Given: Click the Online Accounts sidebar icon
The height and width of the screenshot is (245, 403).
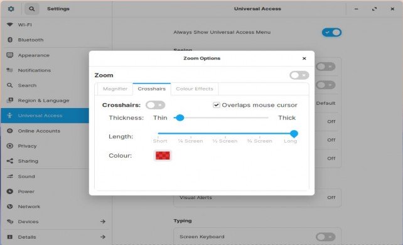Looking at the screenshot, I should (10, 131).
